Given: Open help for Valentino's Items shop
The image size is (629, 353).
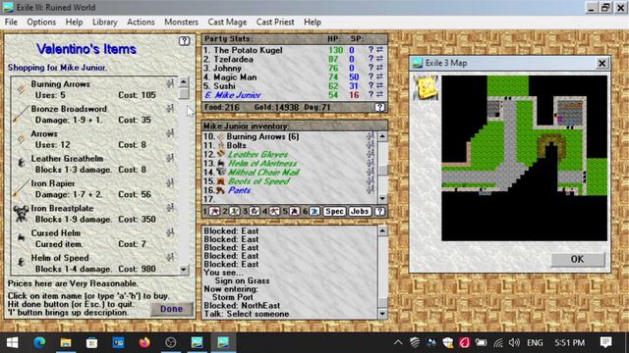Looking at the screenshot, I should (x=184, y=41).
